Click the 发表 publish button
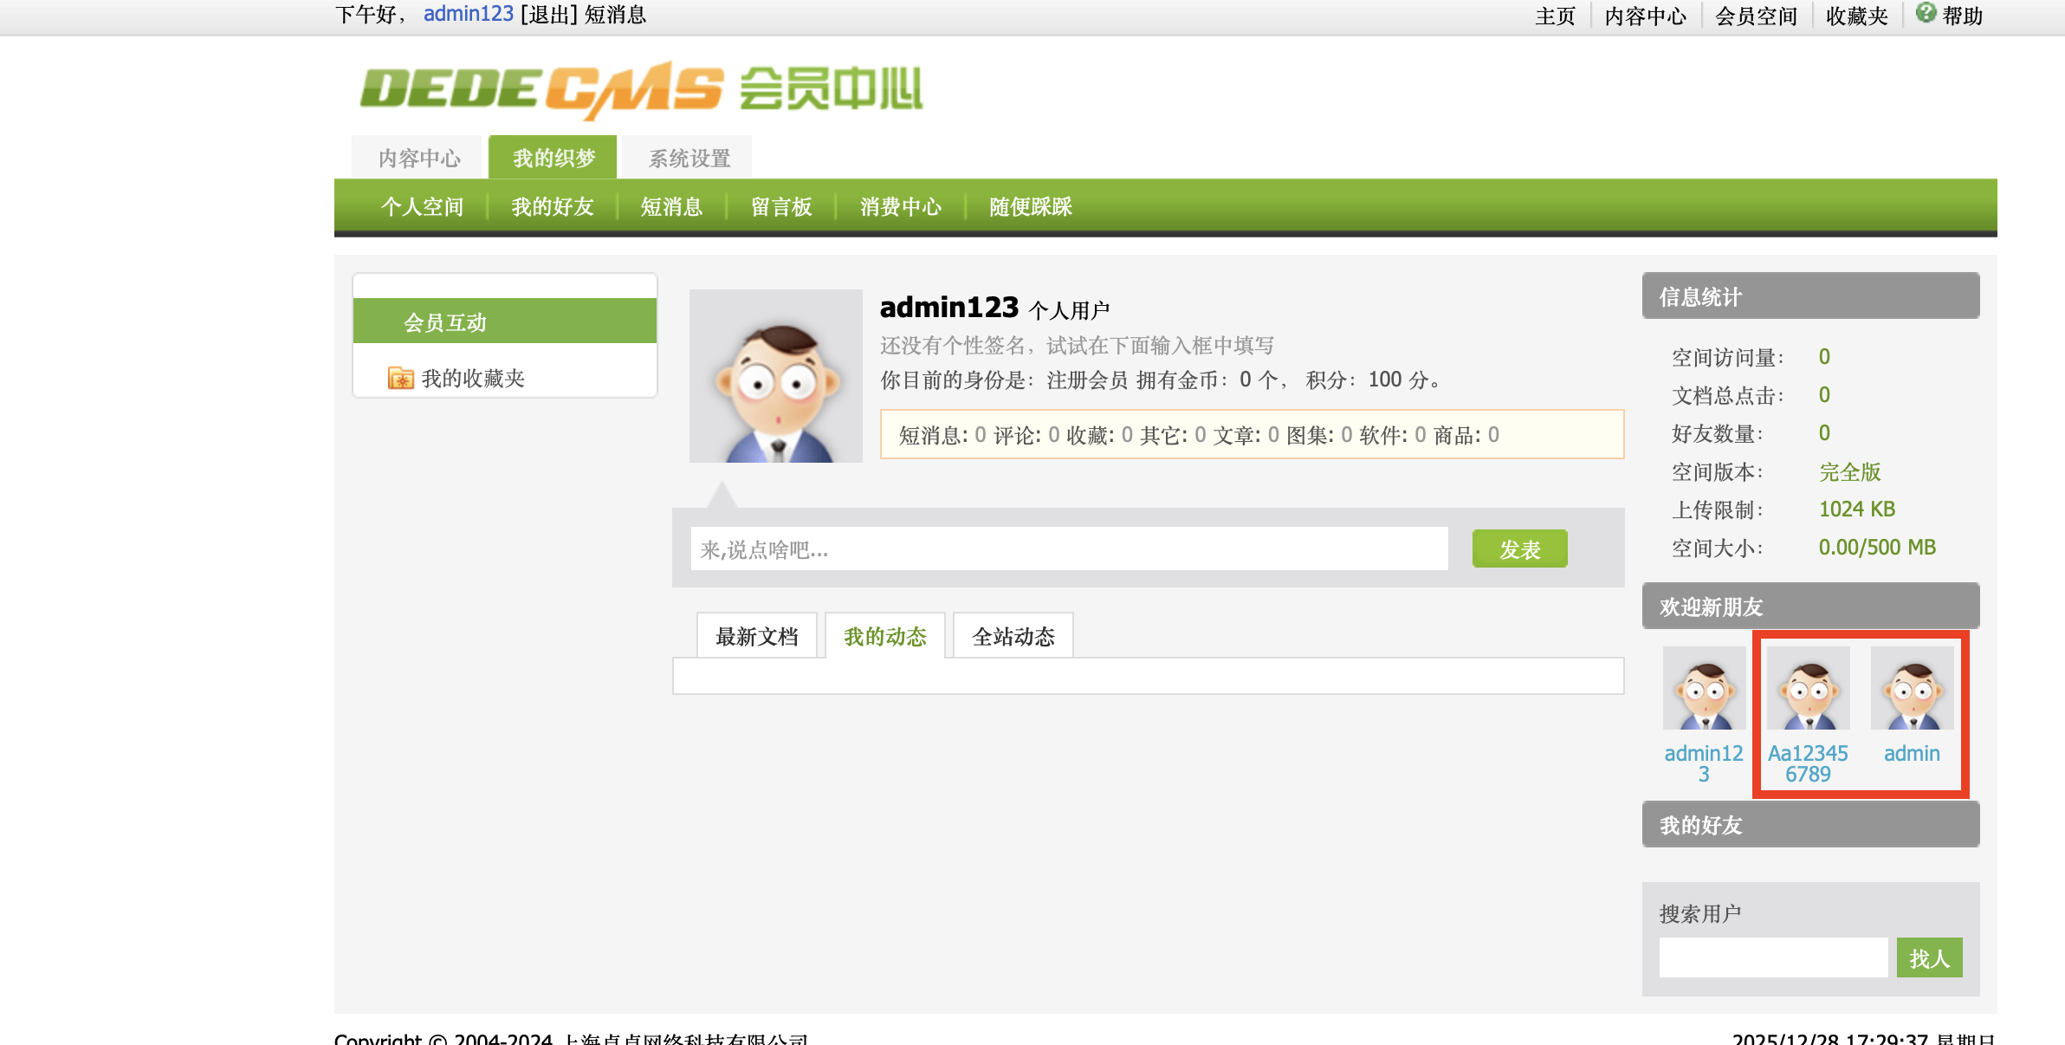This screenshot has width=2065, height=1045. pyautogui.click(x=1519, y=548)
